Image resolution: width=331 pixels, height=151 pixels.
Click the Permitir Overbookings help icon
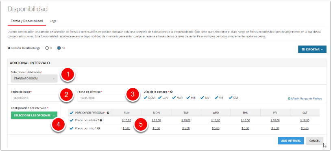point(9,48)
